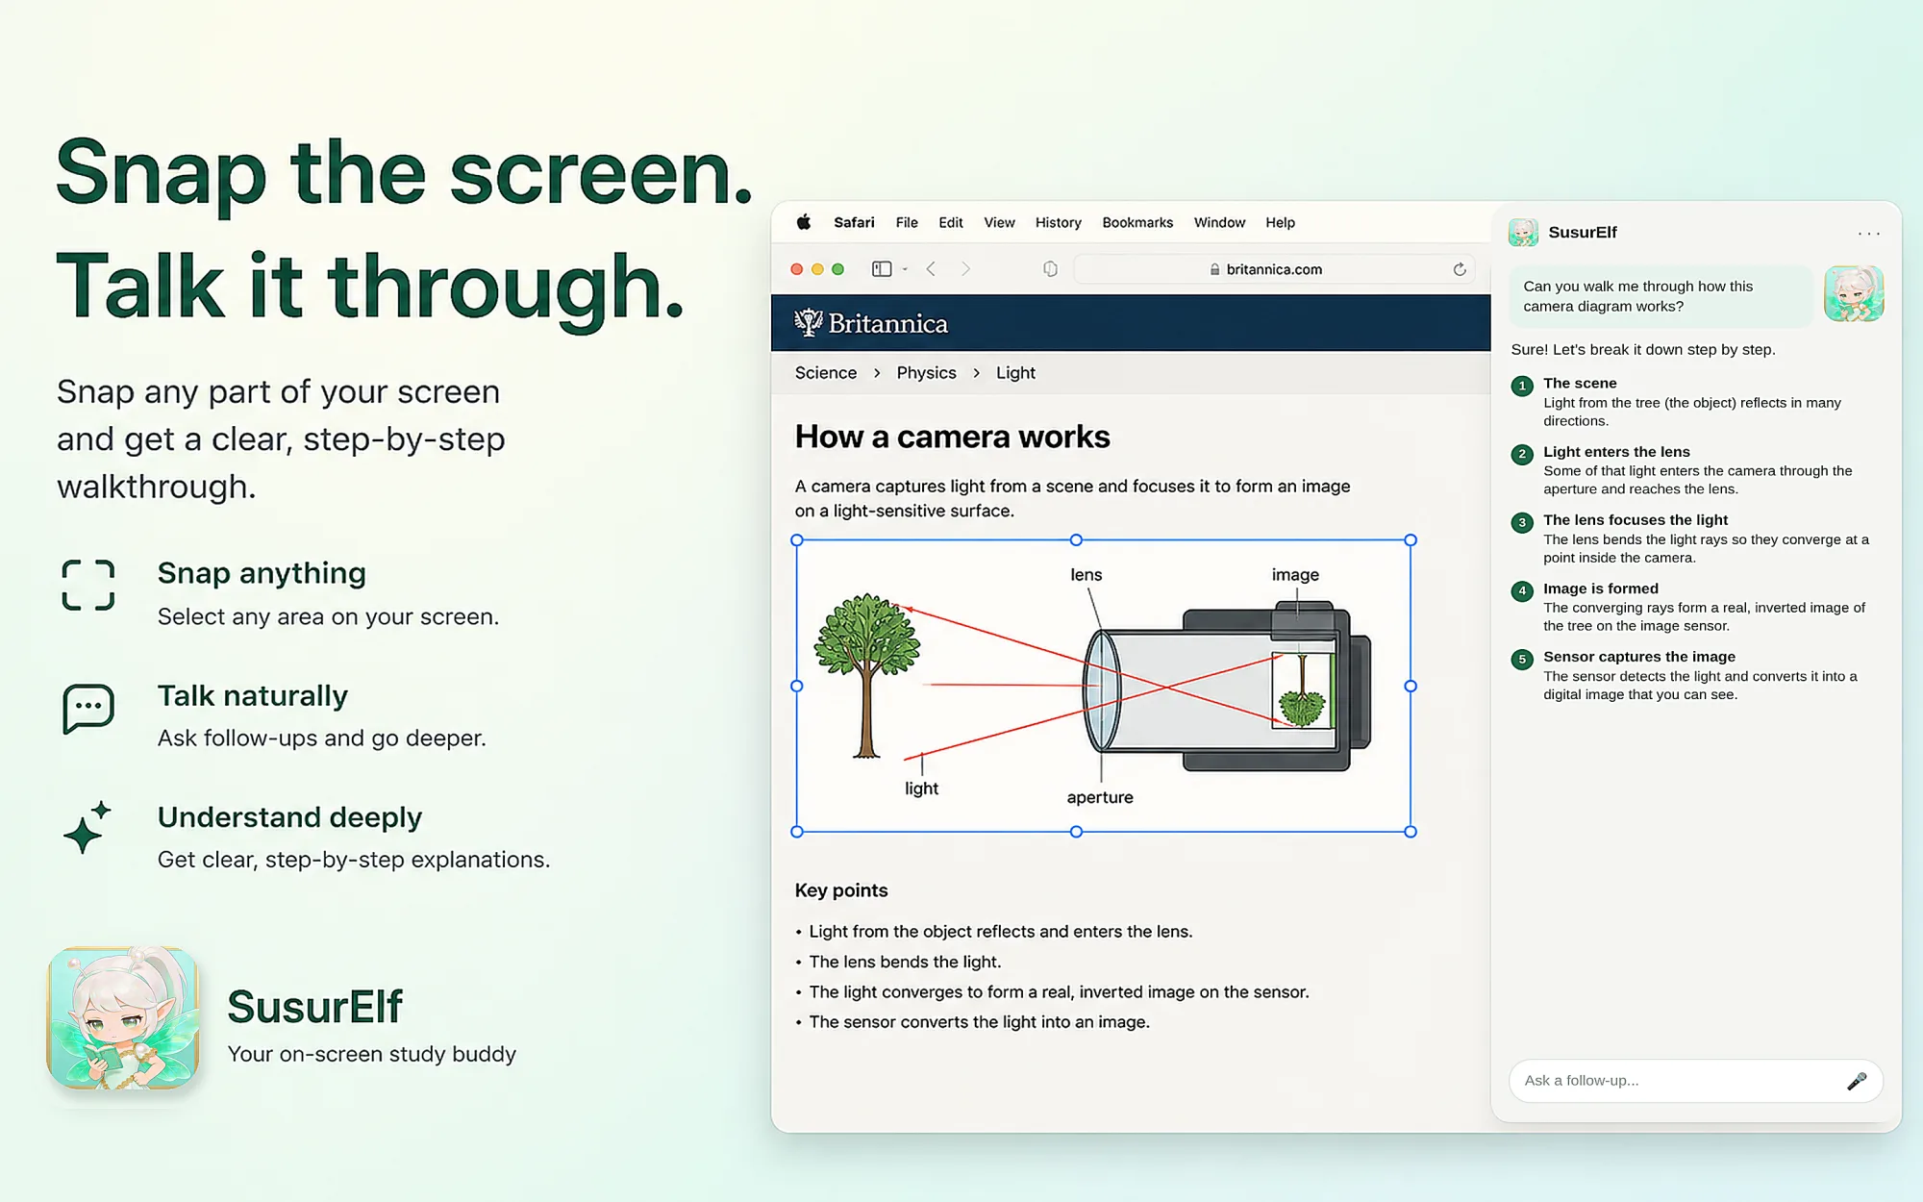Click the Ask a follow-up input field
The height and width of the screenshot is (1202, 1923).
(x=1696, y=1081)
